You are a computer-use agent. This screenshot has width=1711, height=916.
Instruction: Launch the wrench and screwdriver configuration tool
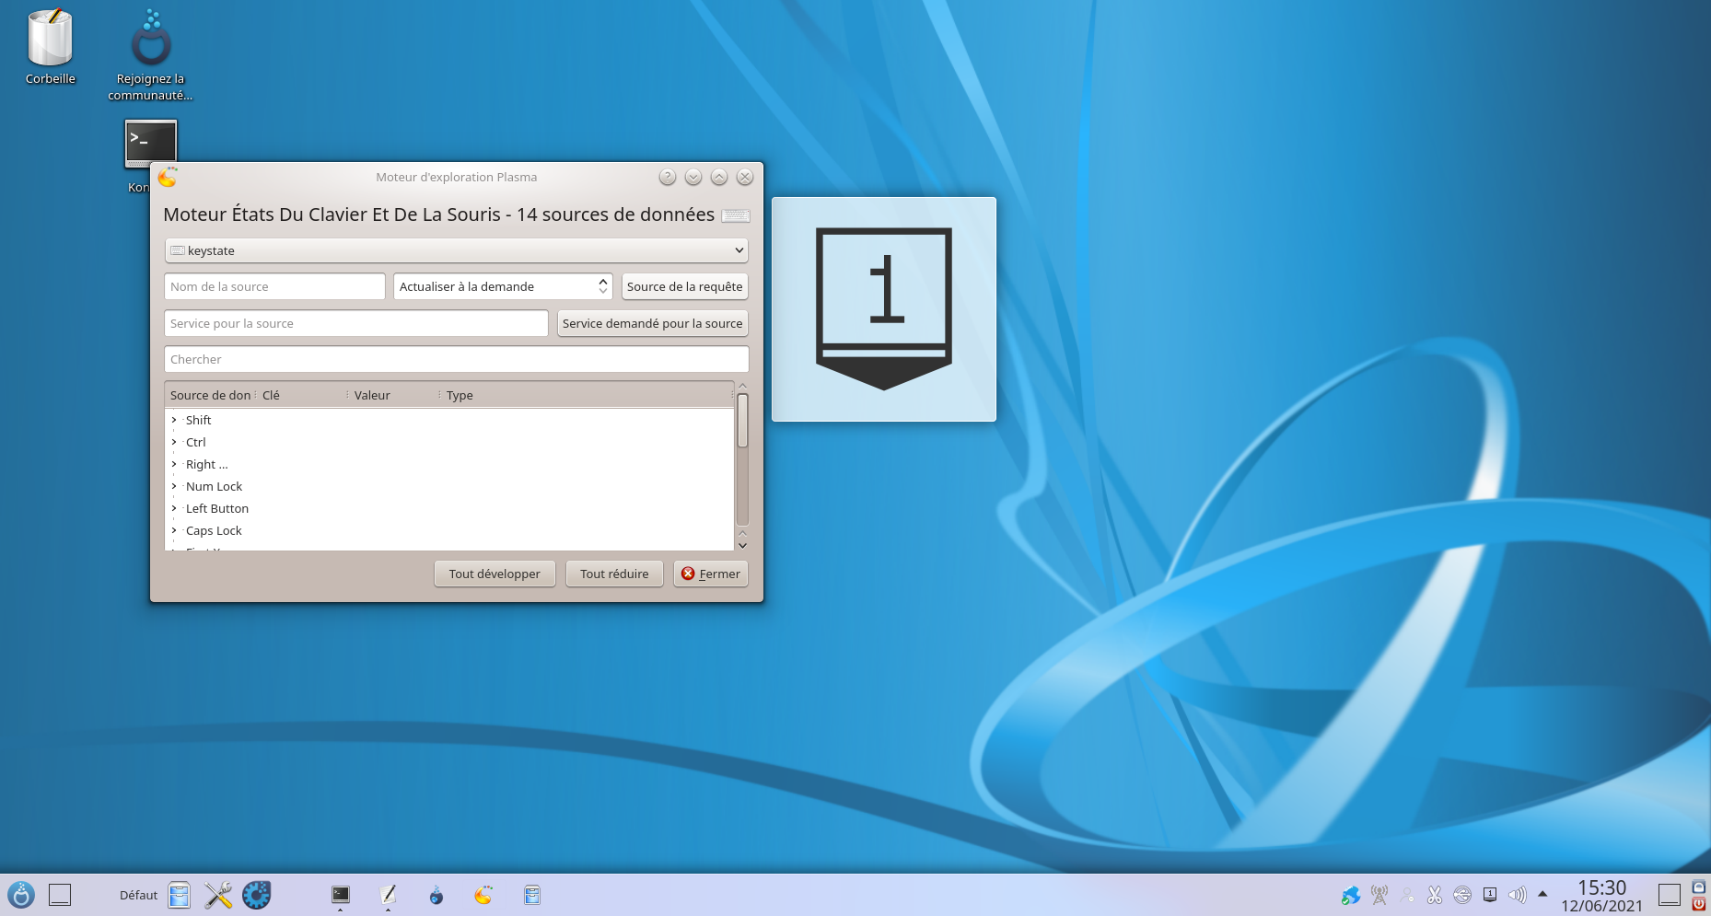pyautogui.click(x=218, y=895)
